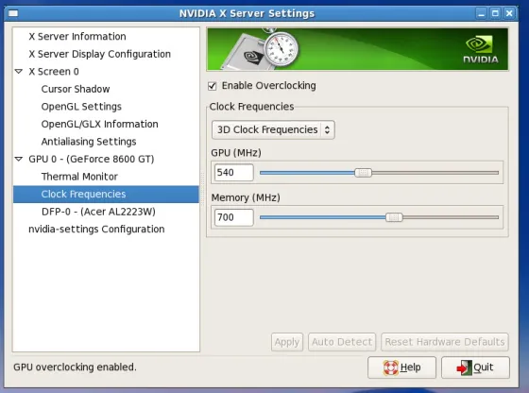
Task: Click the GPU MHz slider handle
Action: (363, 173)
